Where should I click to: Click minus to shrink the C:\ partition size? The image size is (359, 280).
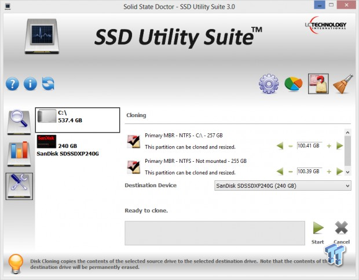(291, 146)
